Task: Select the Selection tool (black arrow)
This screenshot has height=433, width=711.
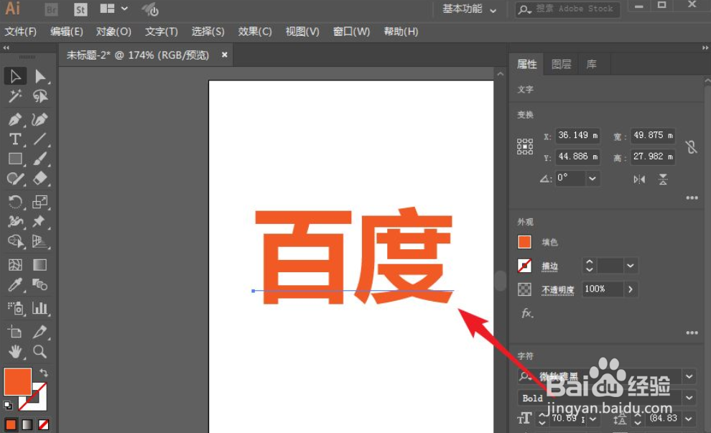Action: tap(15, 76)
